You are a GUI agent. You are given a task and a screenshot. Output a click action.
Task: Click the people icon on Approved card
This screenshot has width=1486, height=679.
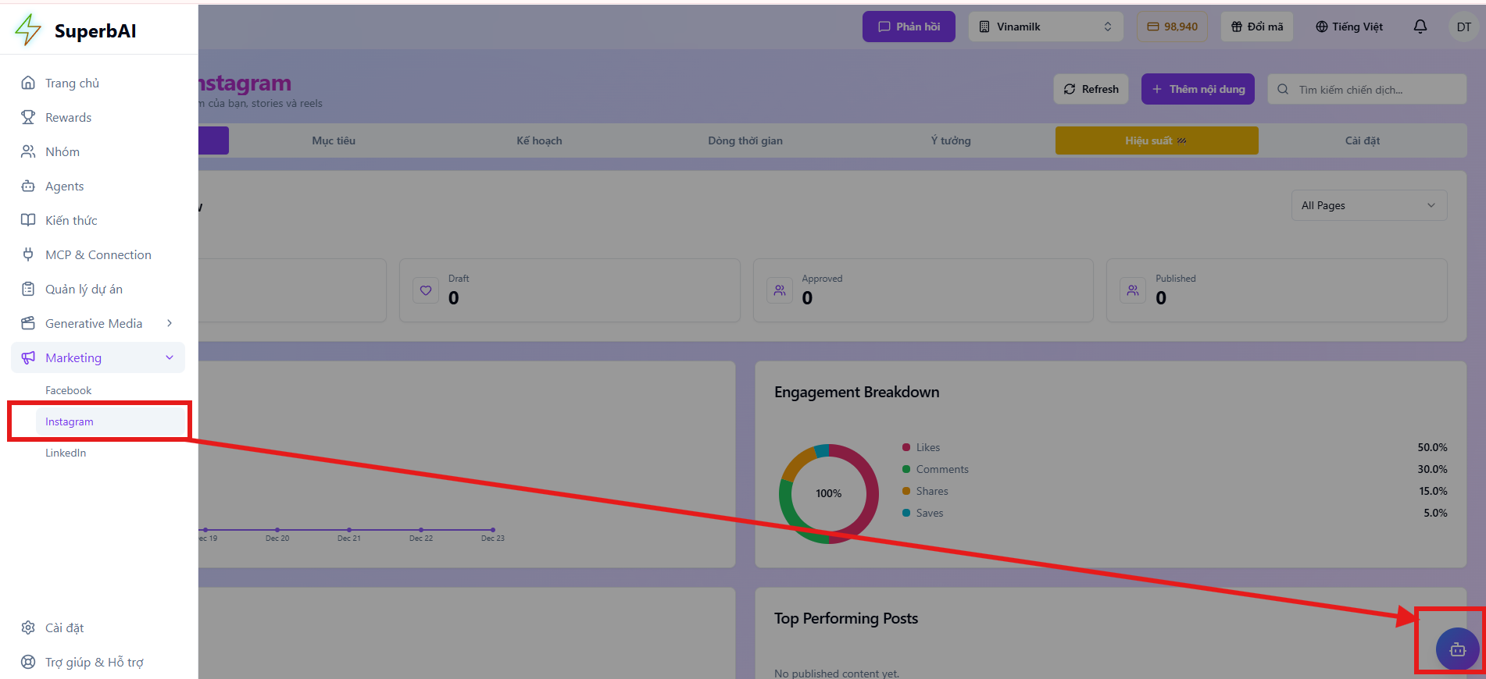click(x=780, y=290)
